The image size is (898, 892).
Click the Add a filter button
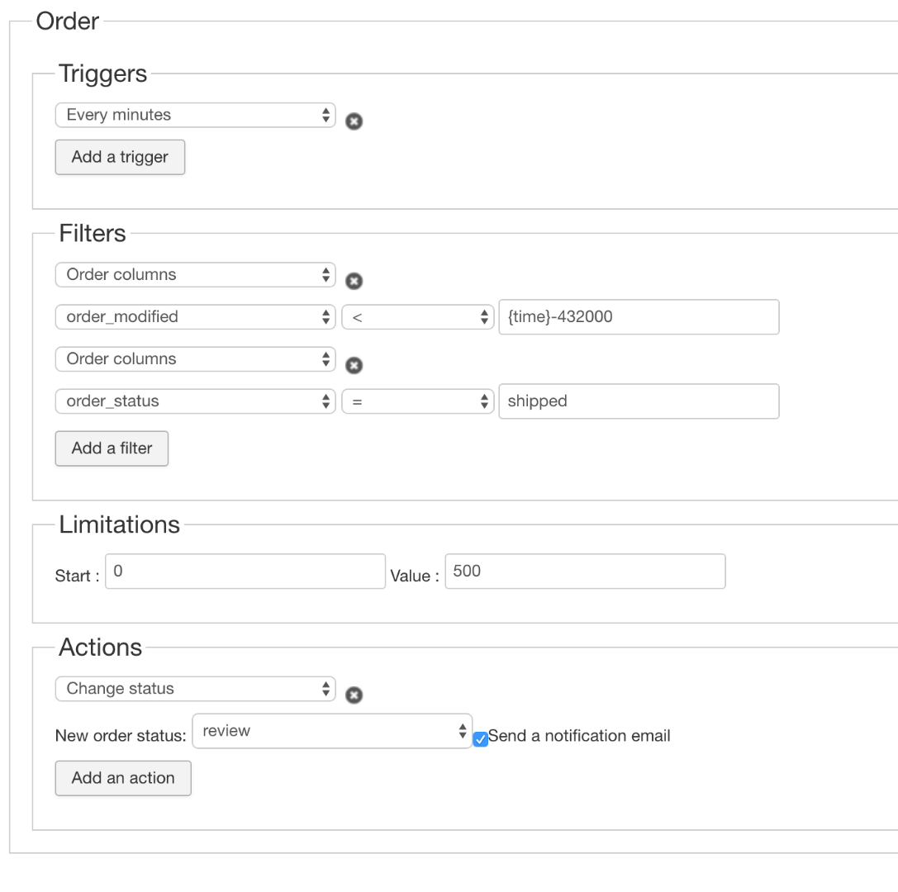coord(112,448)
